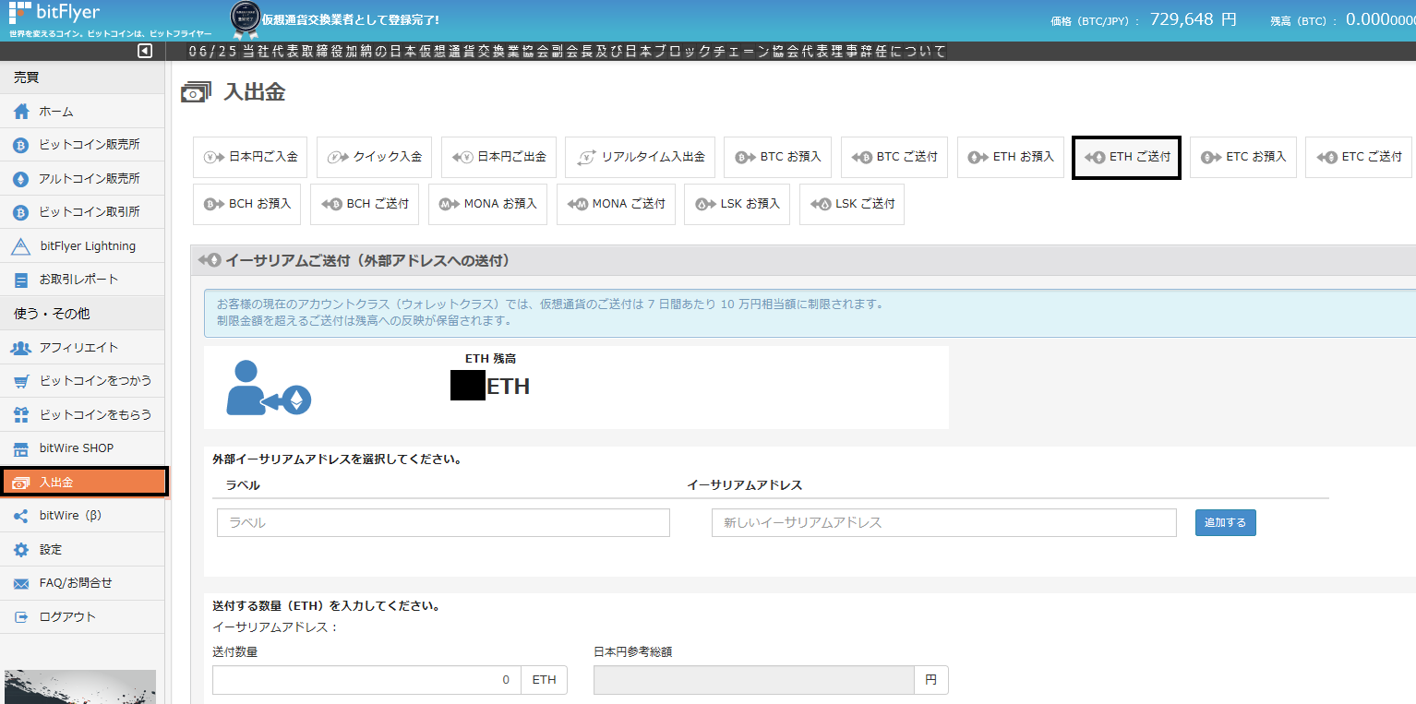This screenshot has width=1416, height=704.
Task: Open the BTC お預入 tab
Action: point(778,157)
